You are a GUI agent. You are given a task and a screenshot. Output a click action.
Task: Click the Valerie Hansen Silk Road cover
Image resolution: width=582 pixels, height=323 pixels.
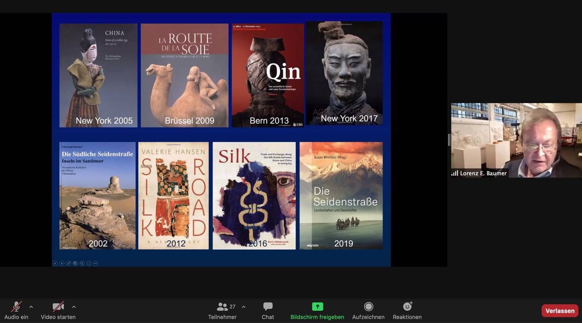173,196
